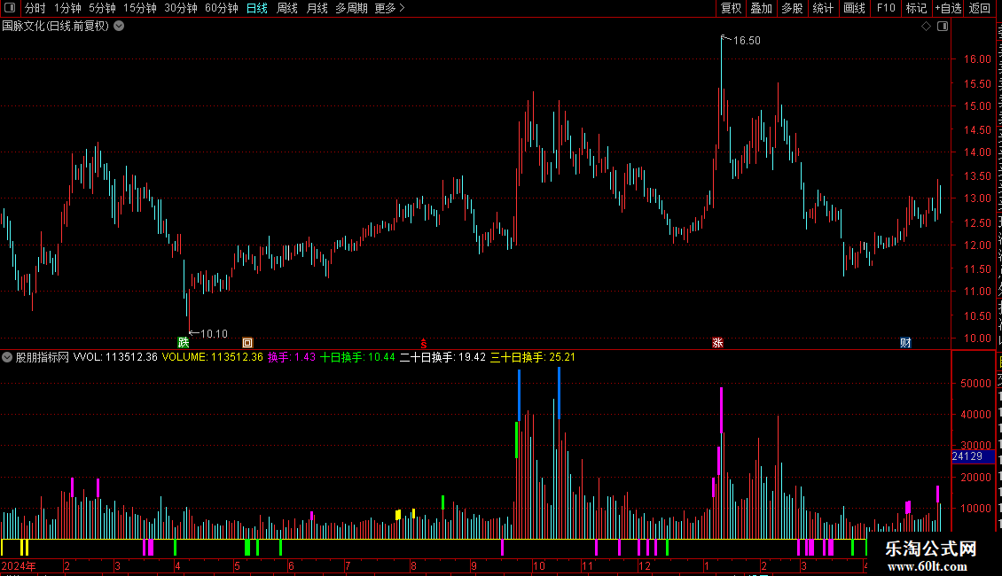Viewport: 1002px width, 576px height.
Task: Open dropdown beside 国脉文化 title
Action: [119, 27]
